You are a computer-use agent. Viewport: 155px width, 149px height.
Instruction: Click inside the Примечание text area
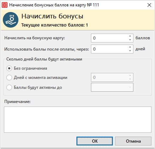[x=77, y=120]
